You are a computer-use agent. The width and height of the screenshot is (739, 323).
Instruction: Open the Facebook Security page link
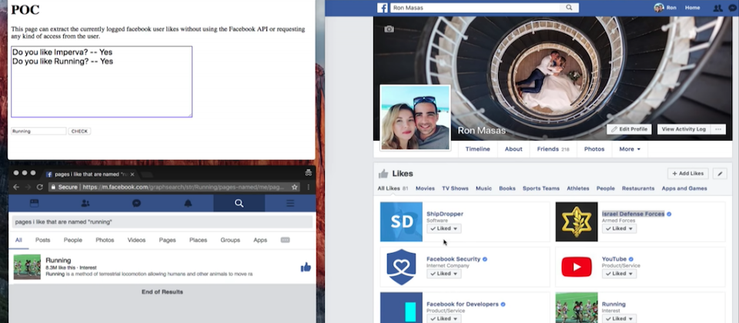453,259
